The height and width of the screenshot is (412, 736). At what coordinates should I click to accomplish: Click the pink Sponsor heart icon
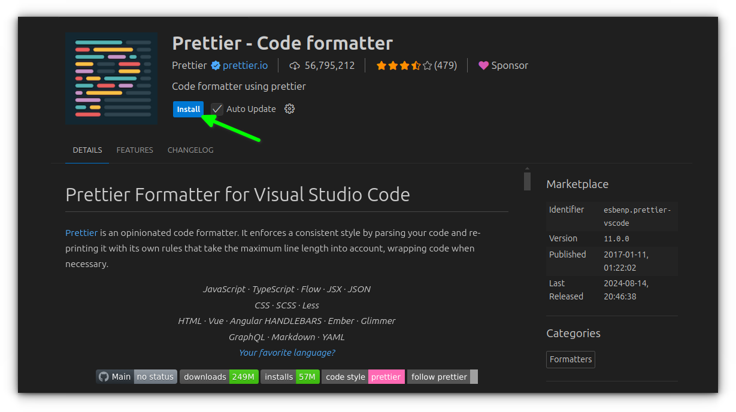pos(483,66)
